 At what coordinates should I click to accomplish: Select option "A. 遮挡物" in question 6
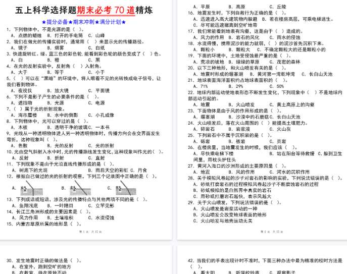[x=21, y=103]
